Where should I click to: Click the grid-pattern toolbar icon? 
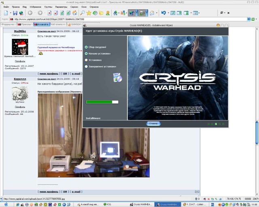195,13
